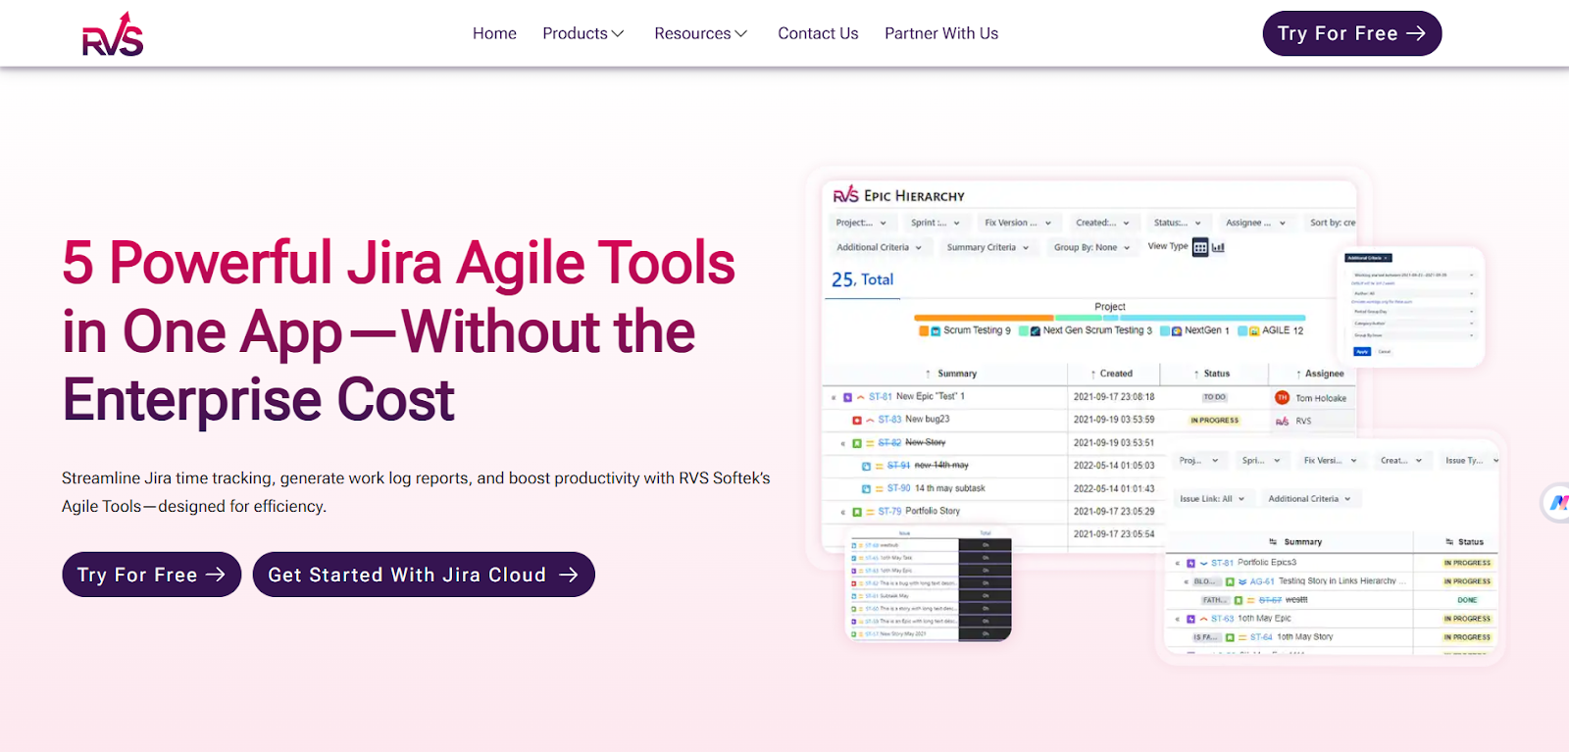Click the subtask icon of ST-90
Screen dimensions: 1569x752
click(x=866, y=489)
